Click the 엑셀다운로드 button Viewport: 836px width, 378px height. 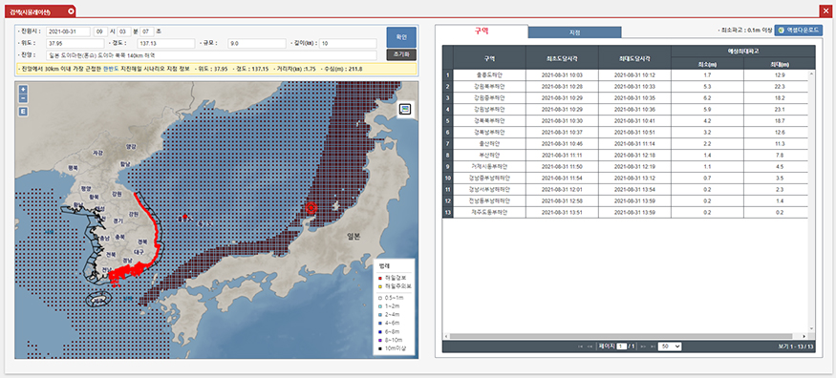(799, 31)
